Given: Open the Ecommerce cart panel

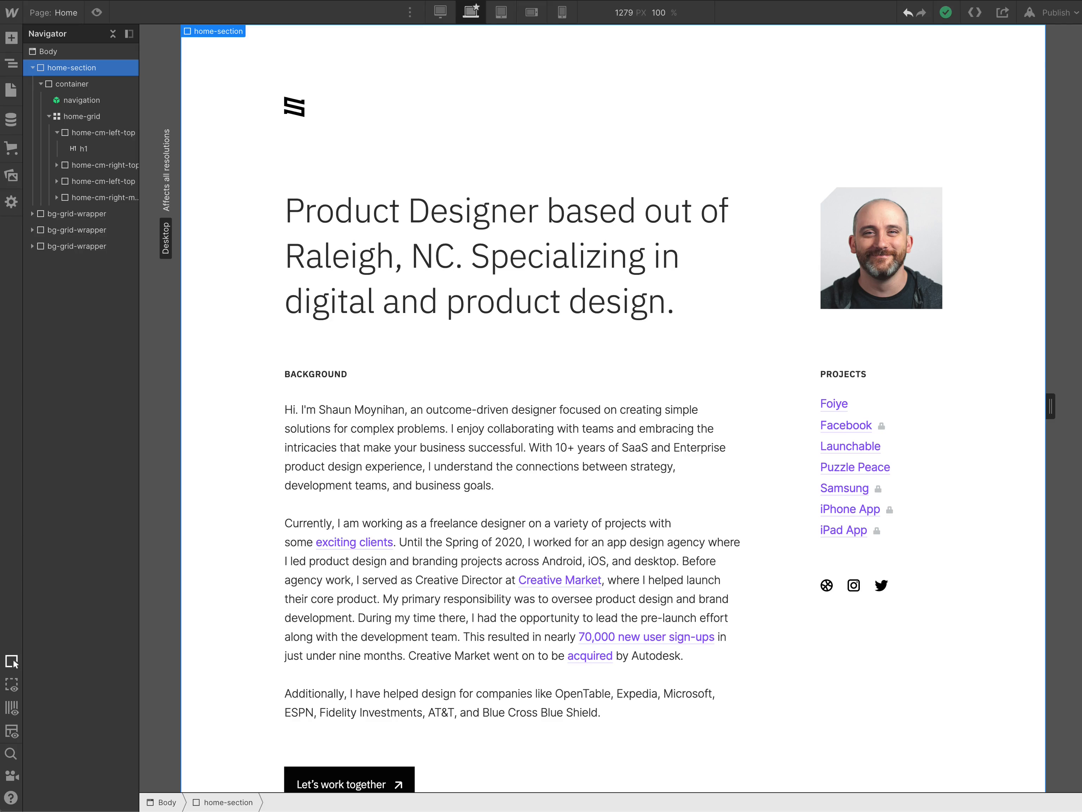Looking at the screenshot, I should click(x=11, y=148).
